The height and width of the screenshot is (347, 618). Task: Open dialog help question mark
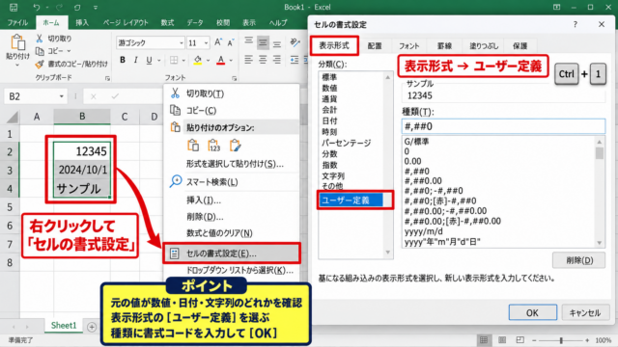pyautogui.click(x=576, y=24)
